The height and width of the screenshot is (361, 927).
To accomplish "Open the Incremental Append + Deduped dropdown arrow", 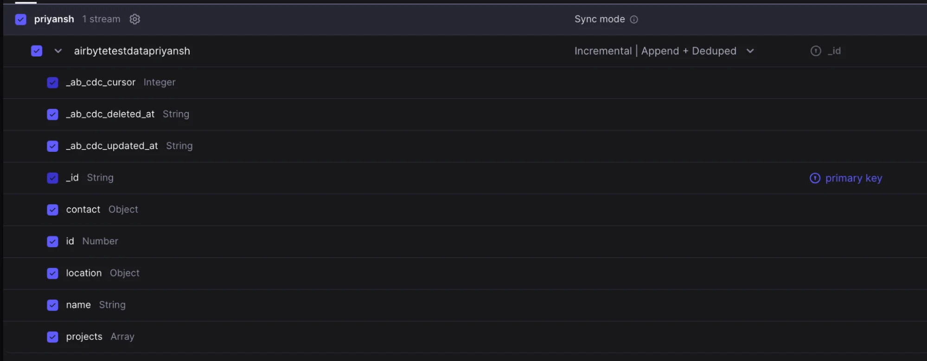I will [x=750, y=51].
